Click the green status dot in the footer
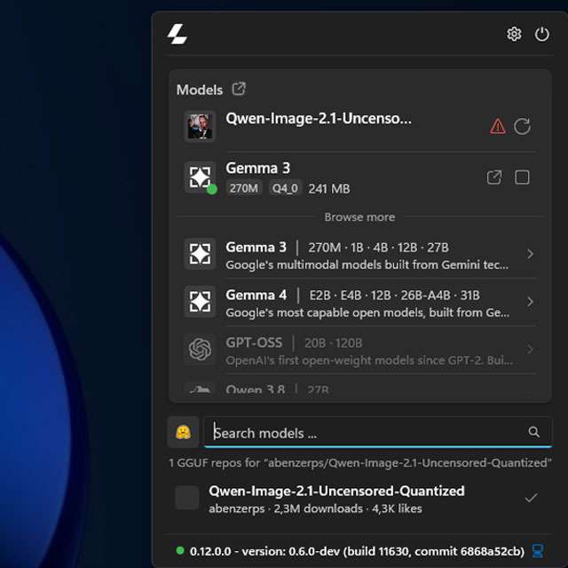This screenshot has width=568, height=568. click(179, 550)
